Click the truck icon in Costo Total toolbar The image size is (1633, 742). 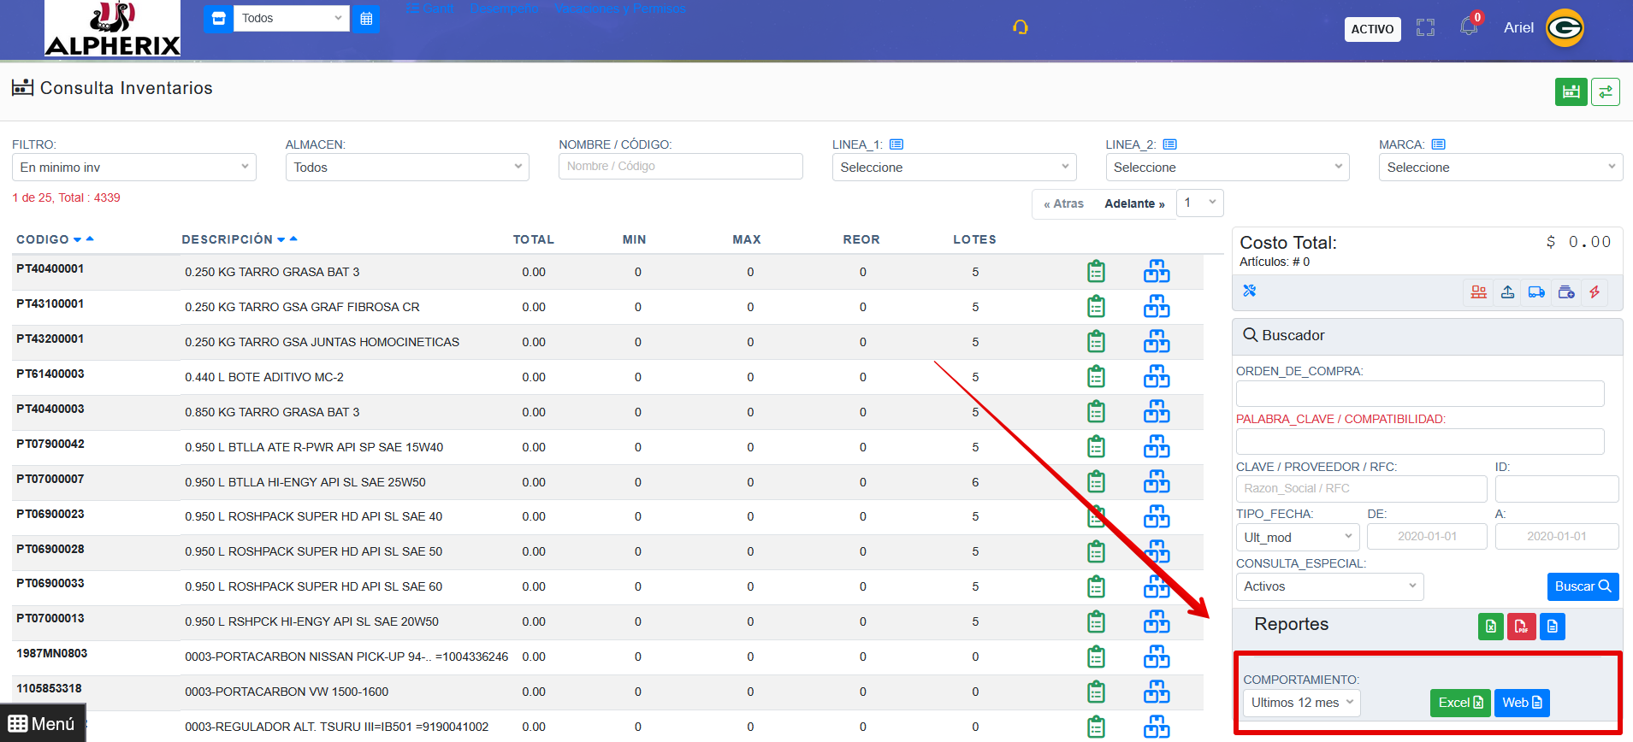(x=1536, y=292)
